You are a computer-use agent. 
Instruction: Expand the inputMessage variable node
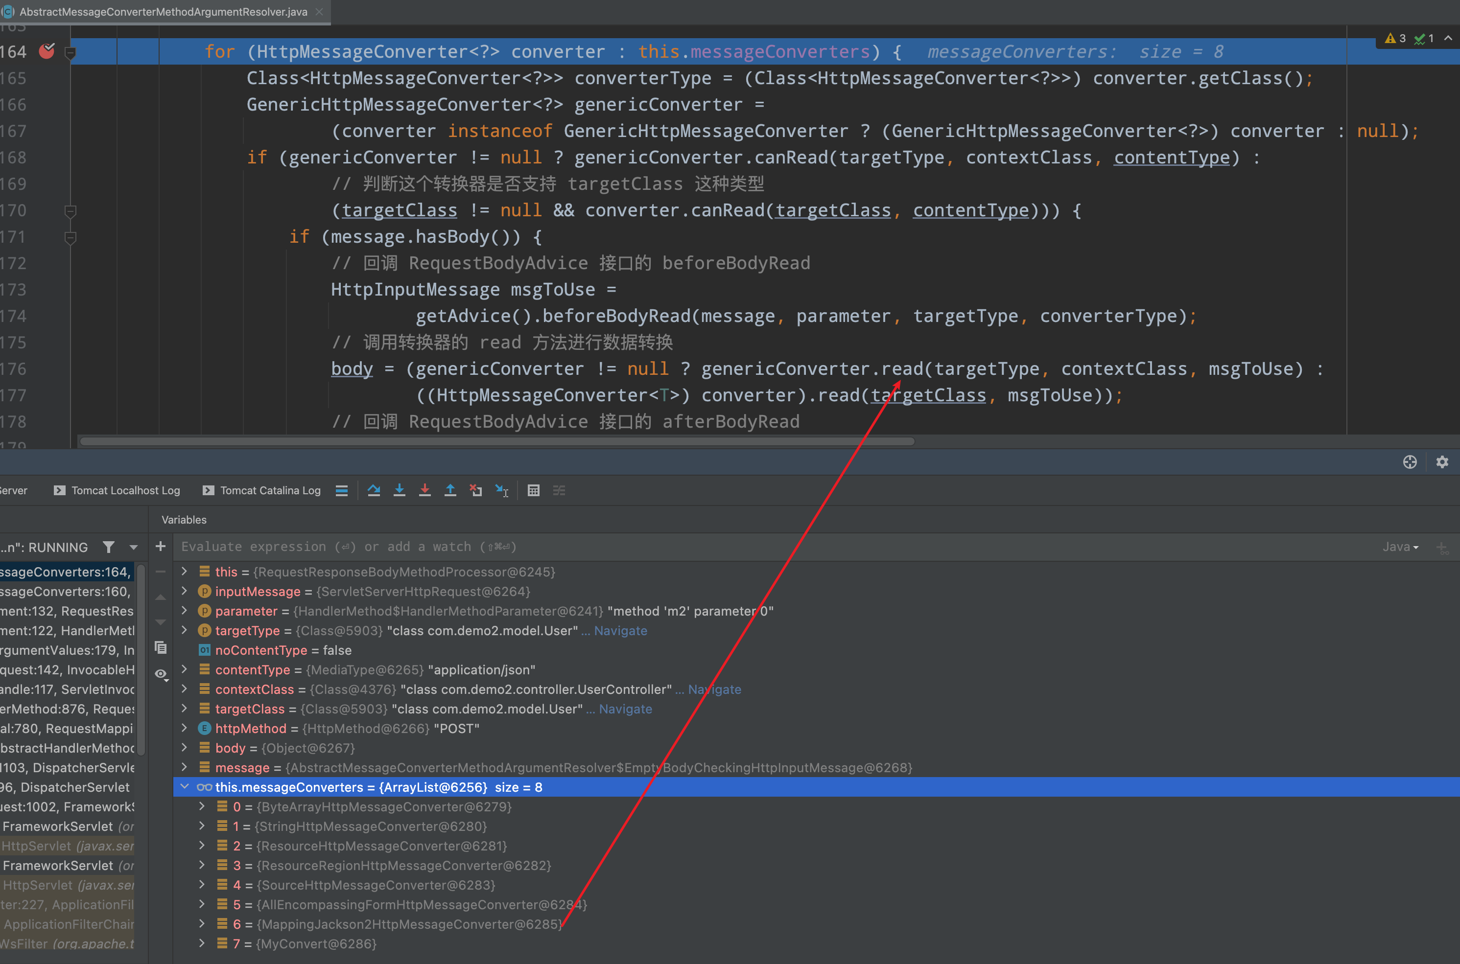[x=185, y=592]
